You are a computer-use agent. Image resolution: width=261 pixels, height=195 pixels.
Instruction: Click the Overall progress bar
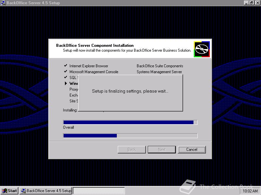pos(130,136)
